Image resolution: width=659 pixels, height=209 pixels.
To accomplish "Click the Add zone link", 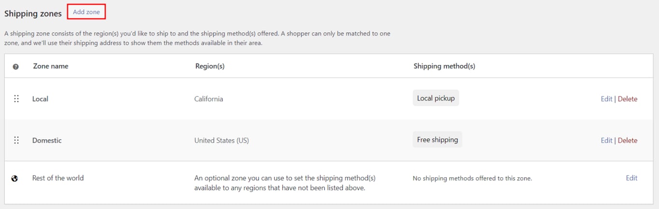I will tap(86, 12).
